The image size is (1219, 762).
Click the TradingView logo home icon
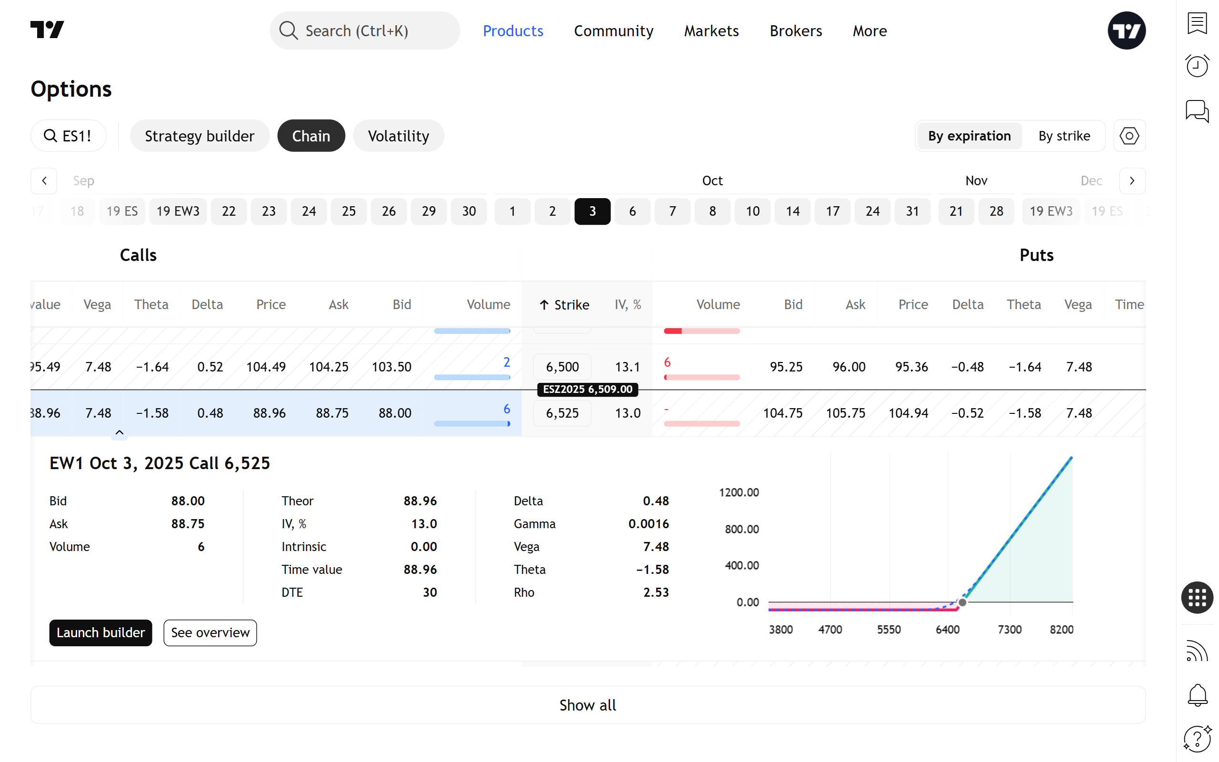(x=47, y=30)
